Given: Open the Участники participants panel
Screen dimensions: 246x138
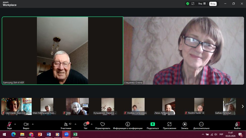Looking at the screenshot, I should pyautogui.click(x=66, y=124).
